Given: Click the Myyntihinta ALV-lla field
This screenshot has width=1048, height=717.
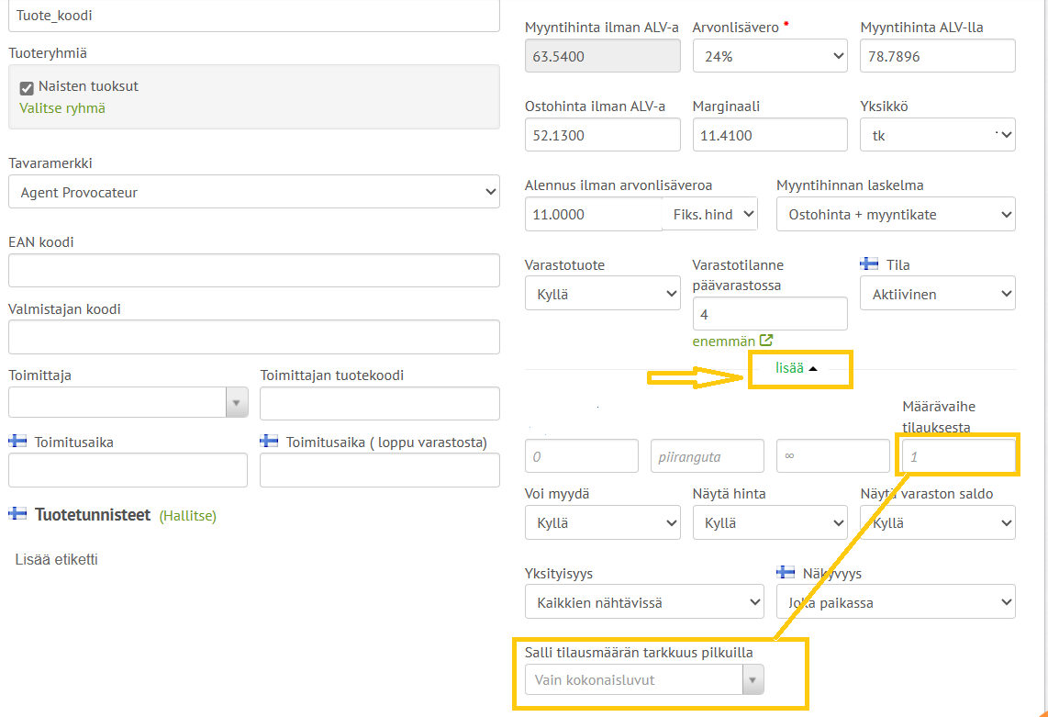Looking at the screenshot, I should [x=938, y=56].
